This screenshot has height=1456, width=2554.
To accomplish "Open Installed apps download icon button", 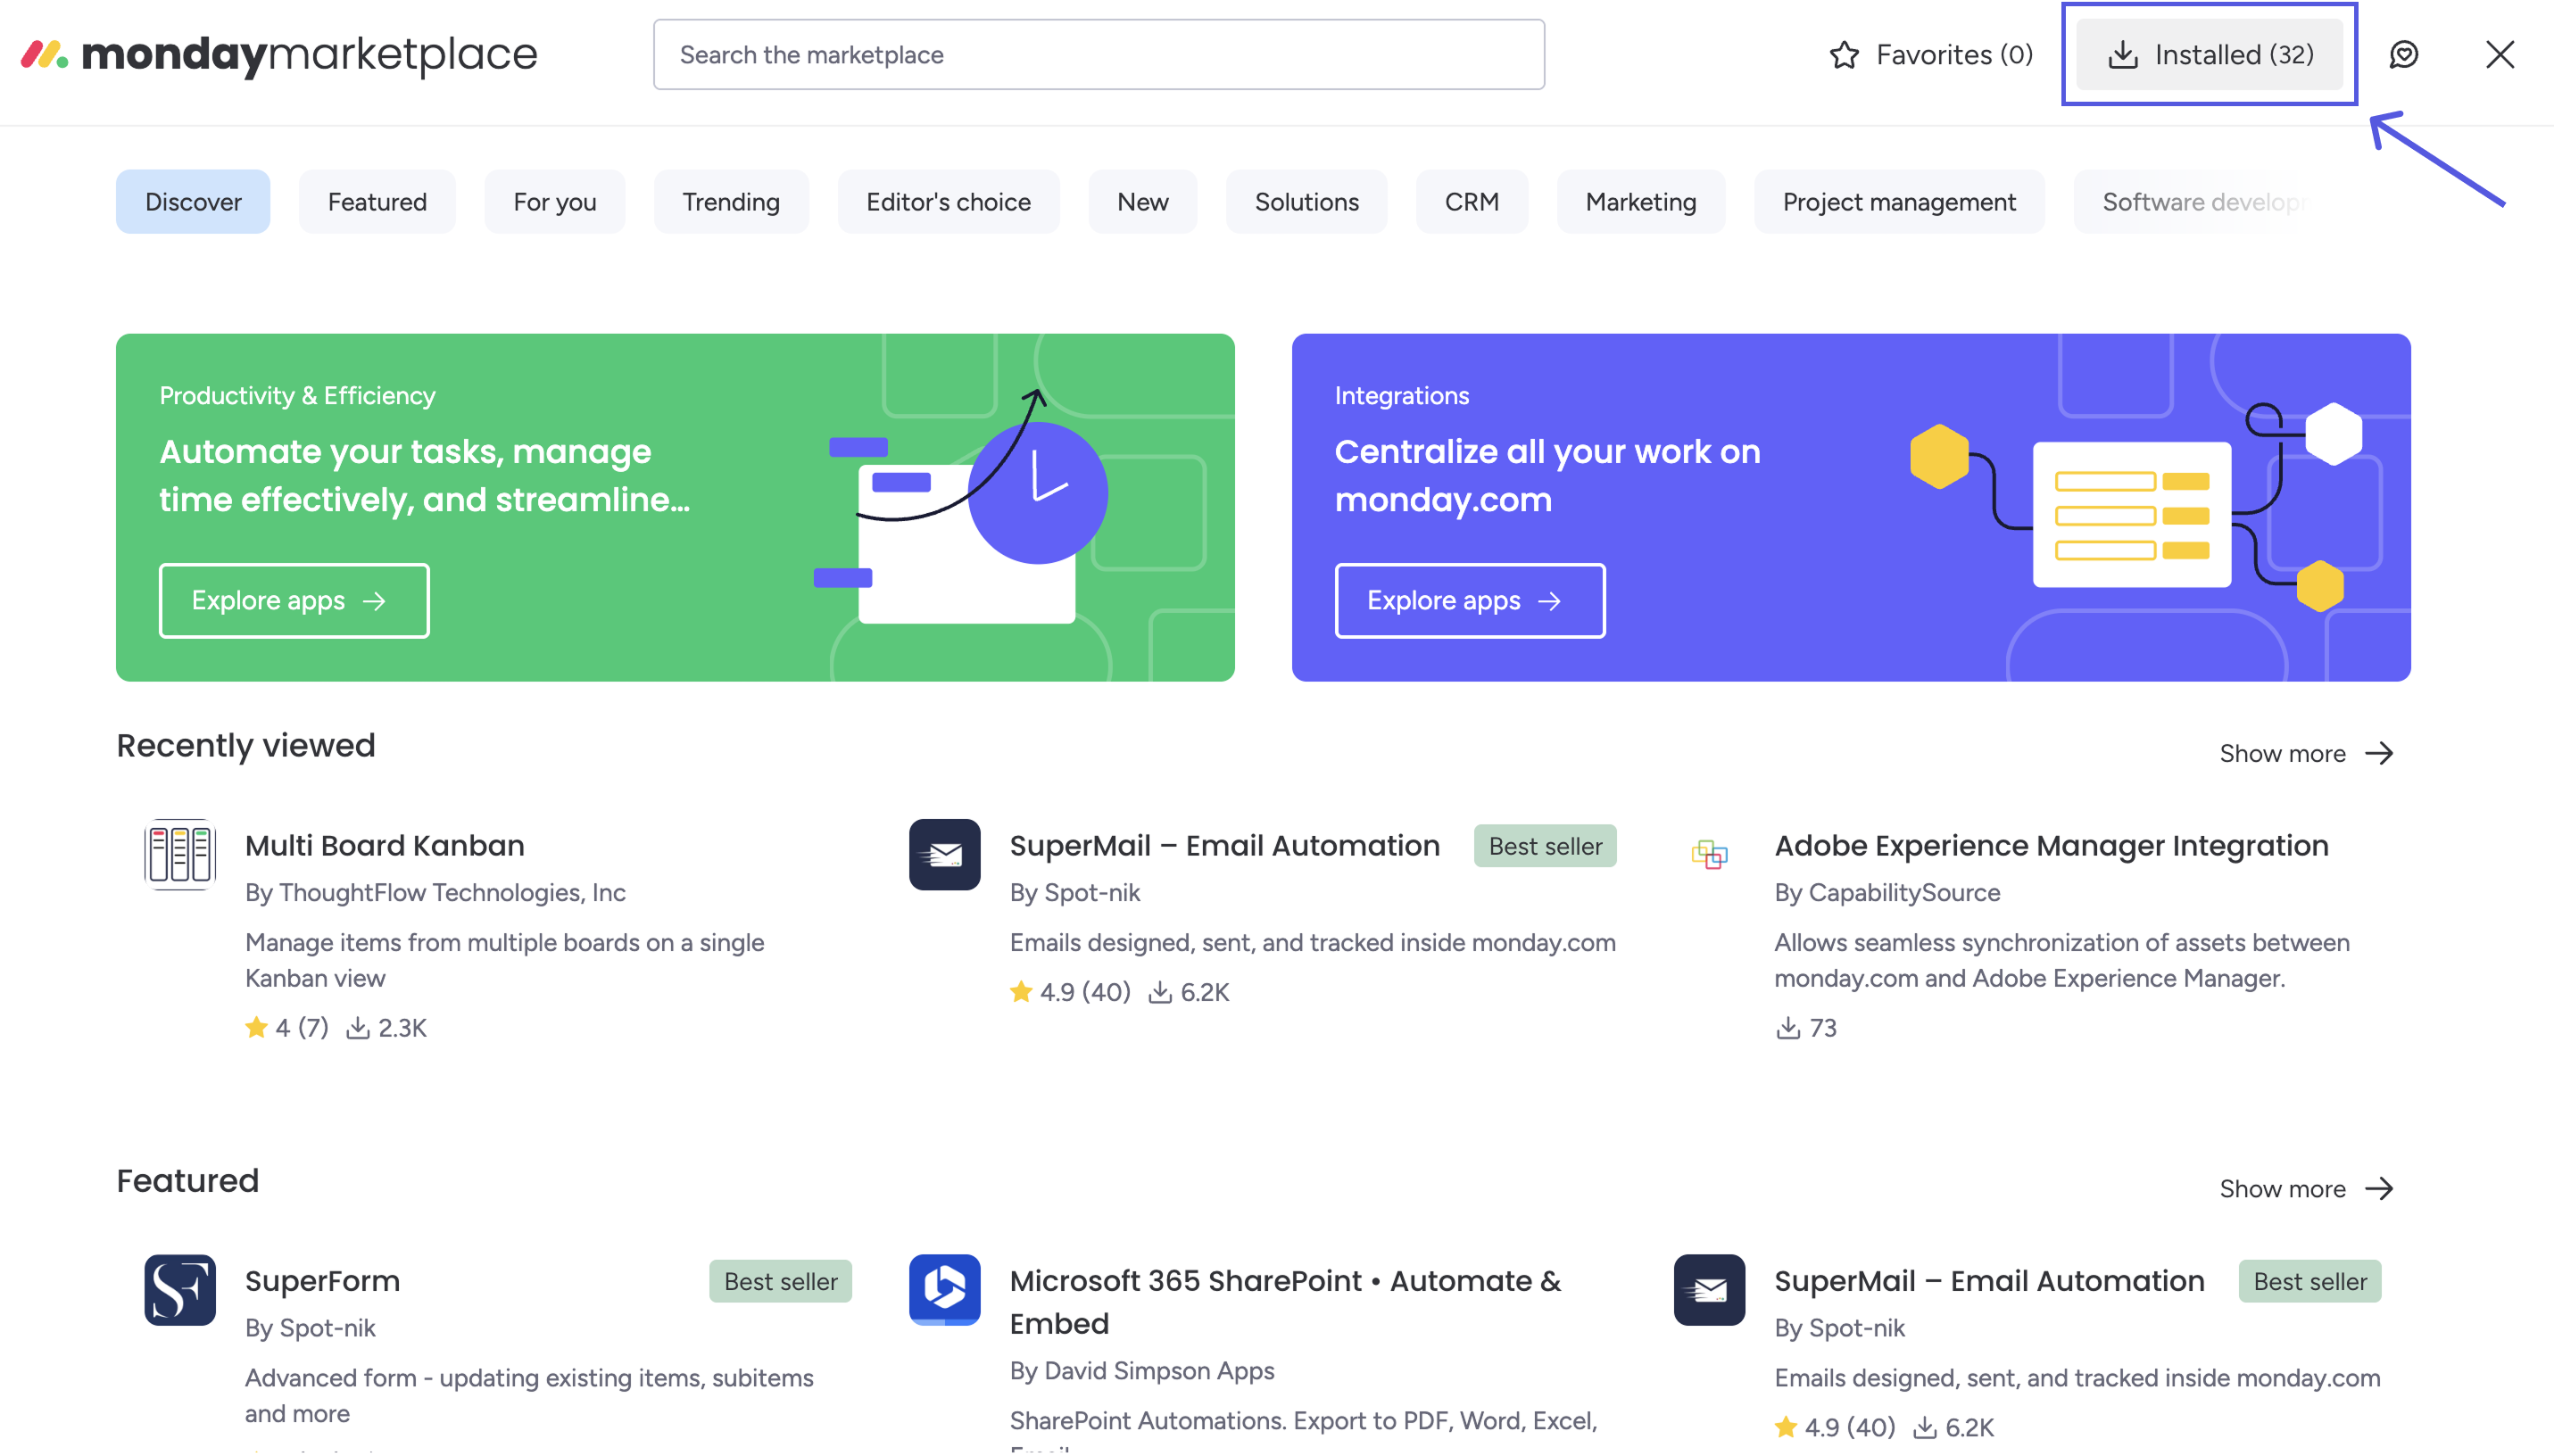I will coord(2209,54).
